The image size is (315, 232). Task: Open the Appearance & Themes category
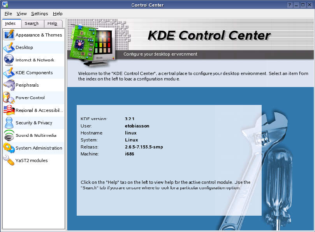pos(39,35)
